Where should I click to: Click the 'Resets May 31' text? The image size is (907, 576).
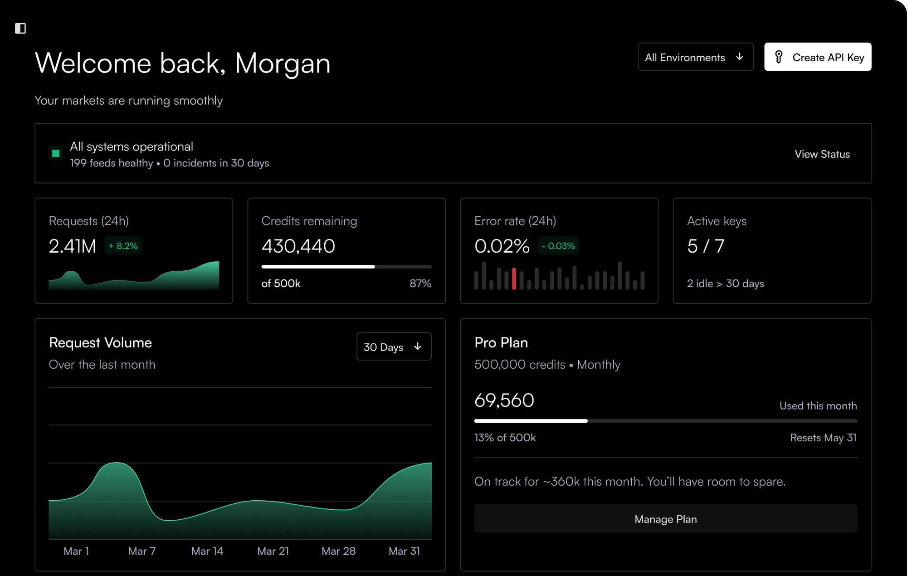point(824,438)
